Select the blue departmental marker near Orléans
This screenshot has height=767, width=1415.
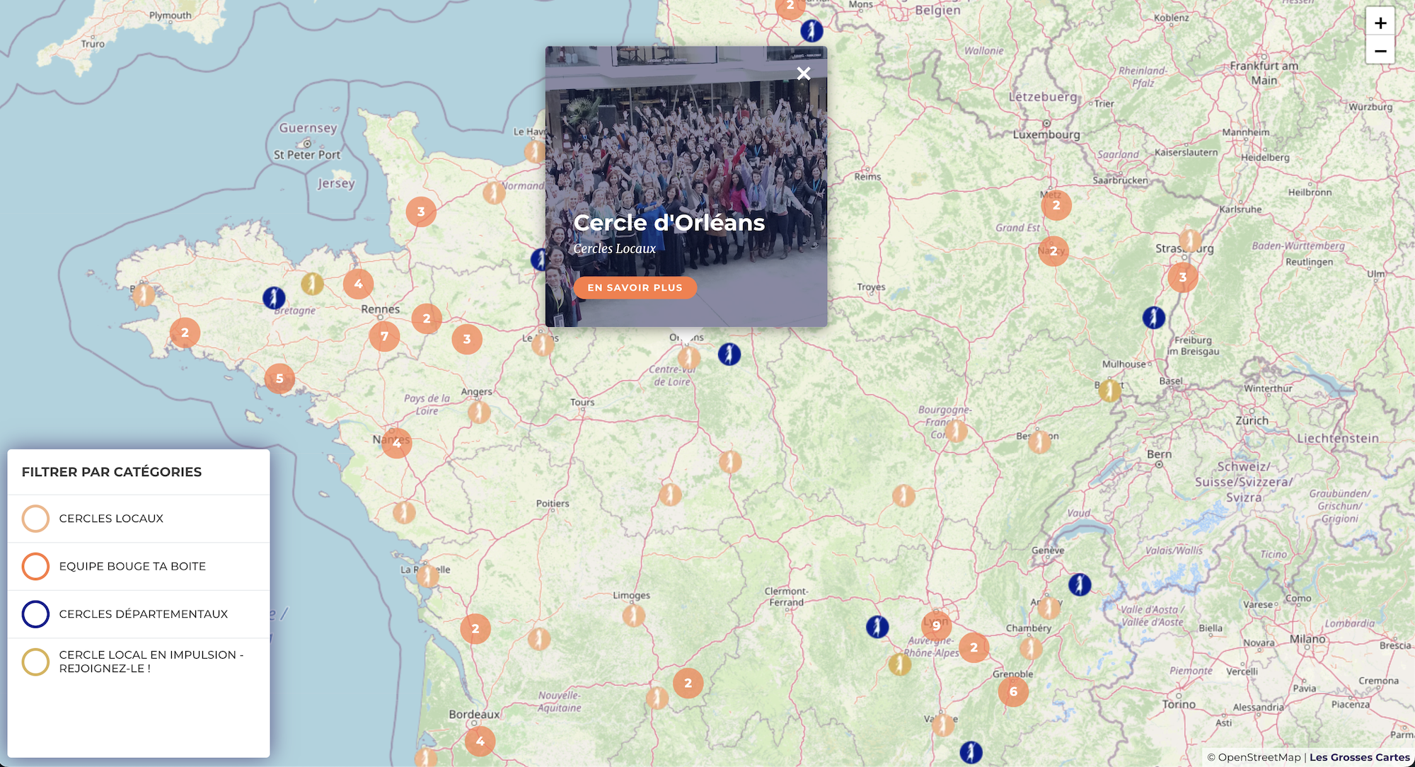(x=729, y=354)
